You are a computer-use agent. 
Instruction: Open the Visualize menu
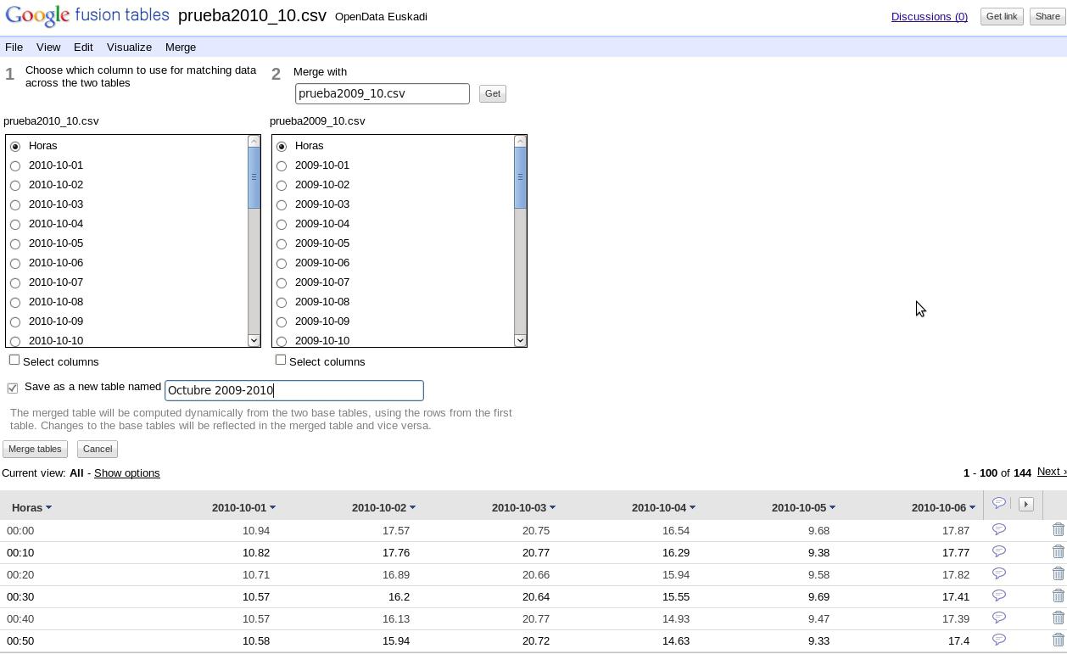pyautogui.click(x=129, y=48)
